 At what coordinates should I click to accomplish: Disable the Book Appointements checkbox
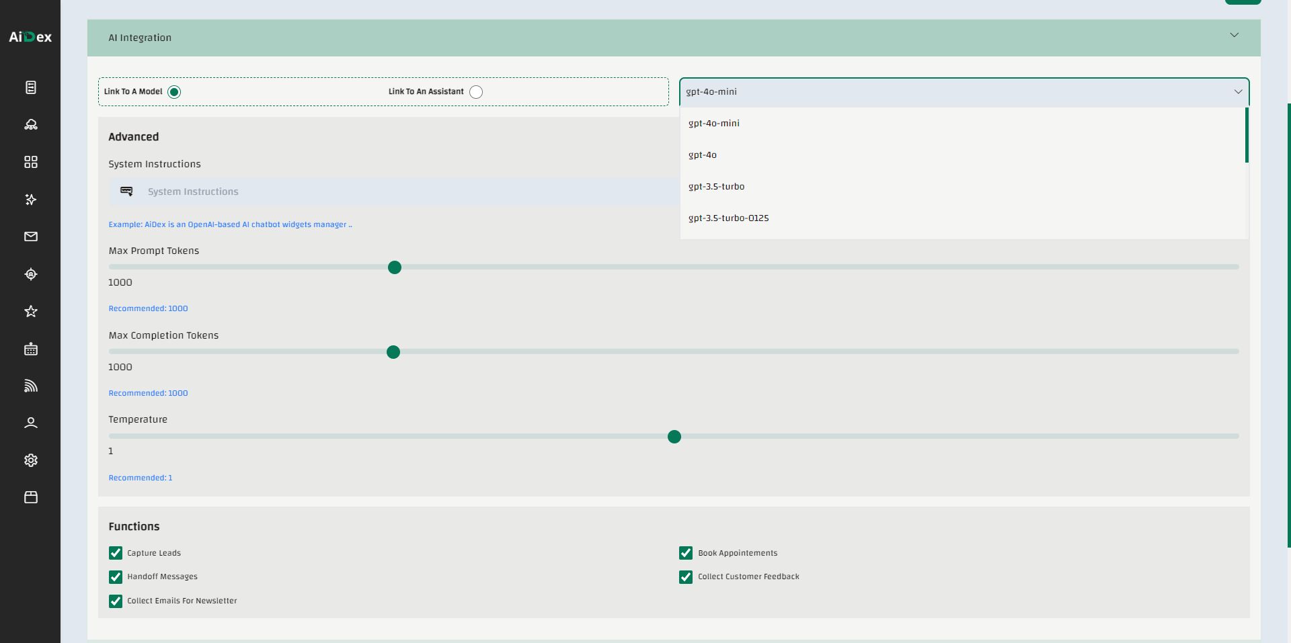pos(686,553)
